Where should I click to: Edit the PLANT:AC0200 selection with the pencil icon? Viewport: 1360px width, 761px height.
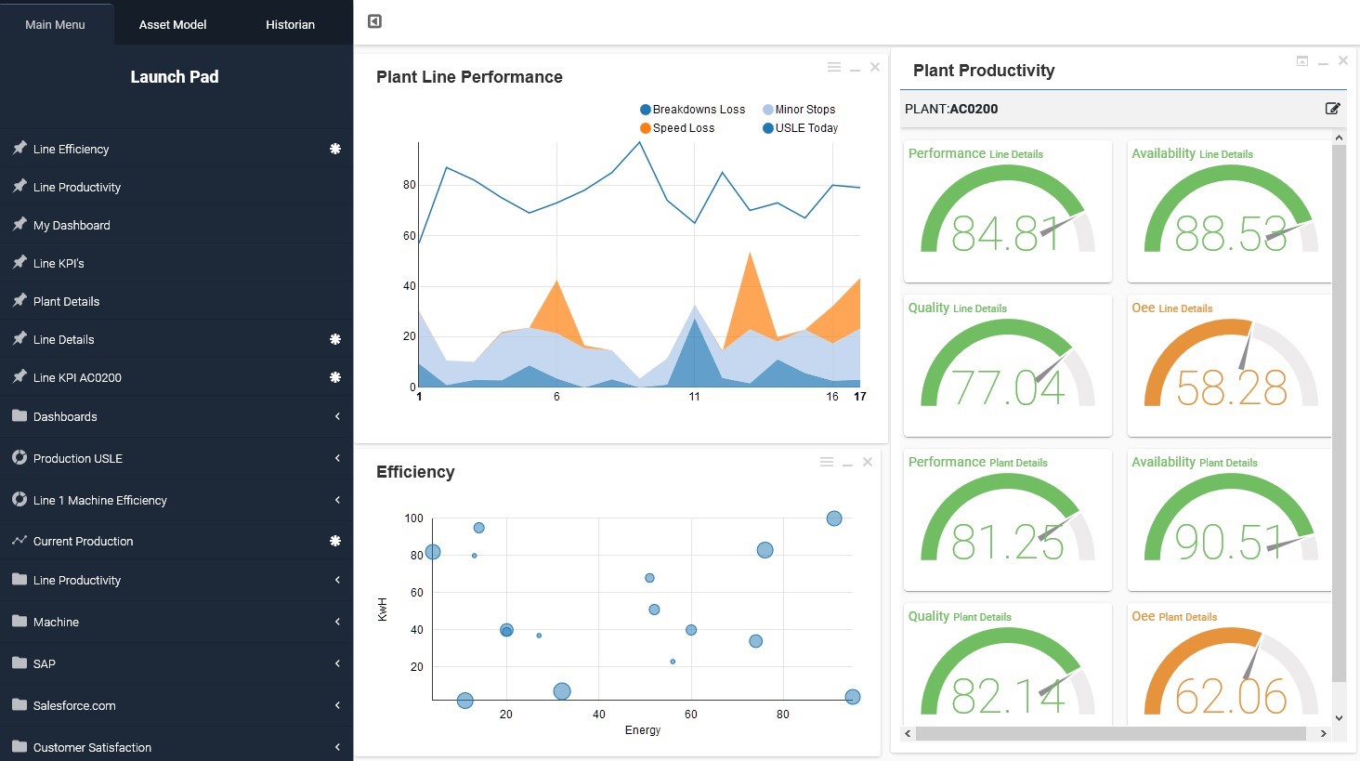[1332, 109]
